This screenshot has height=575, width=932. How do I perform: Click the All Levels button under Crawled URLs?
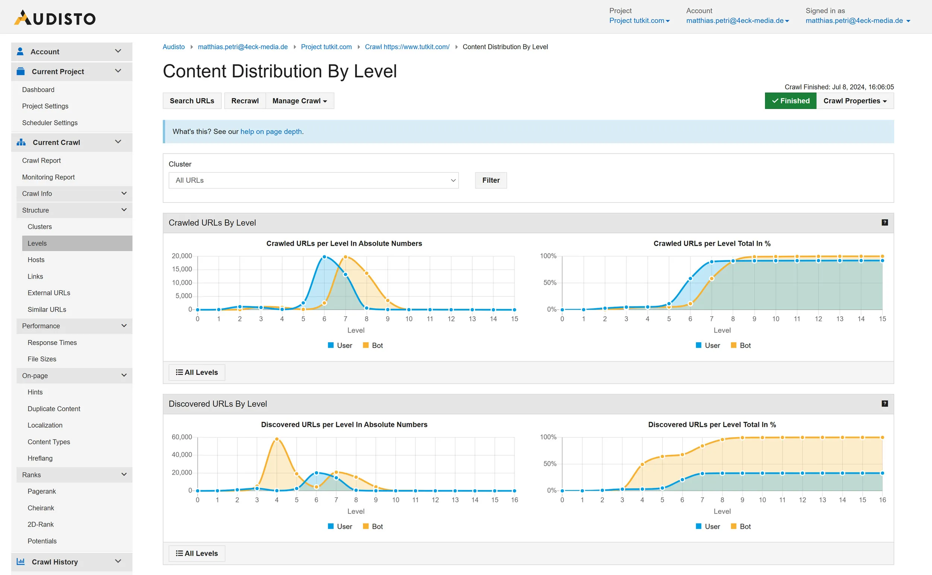pyautogui.click(x=197, y=372)
